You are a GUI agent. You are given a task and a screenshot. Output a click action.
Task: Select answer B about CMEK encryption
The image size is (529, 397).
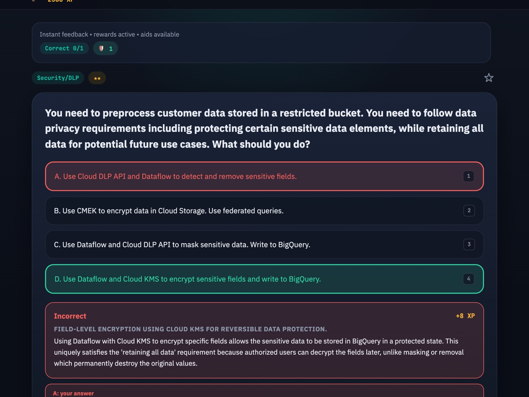(264, 211)
